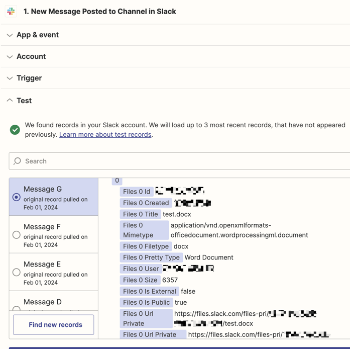Image resolution: width=350 pixels, height=349 pixels.
Task: Click the 6357 size value
Action: click(170, 280)
